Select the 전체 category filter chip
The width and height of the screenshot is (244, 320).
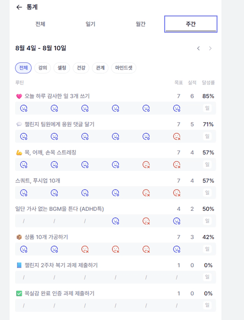coord(23,68)
